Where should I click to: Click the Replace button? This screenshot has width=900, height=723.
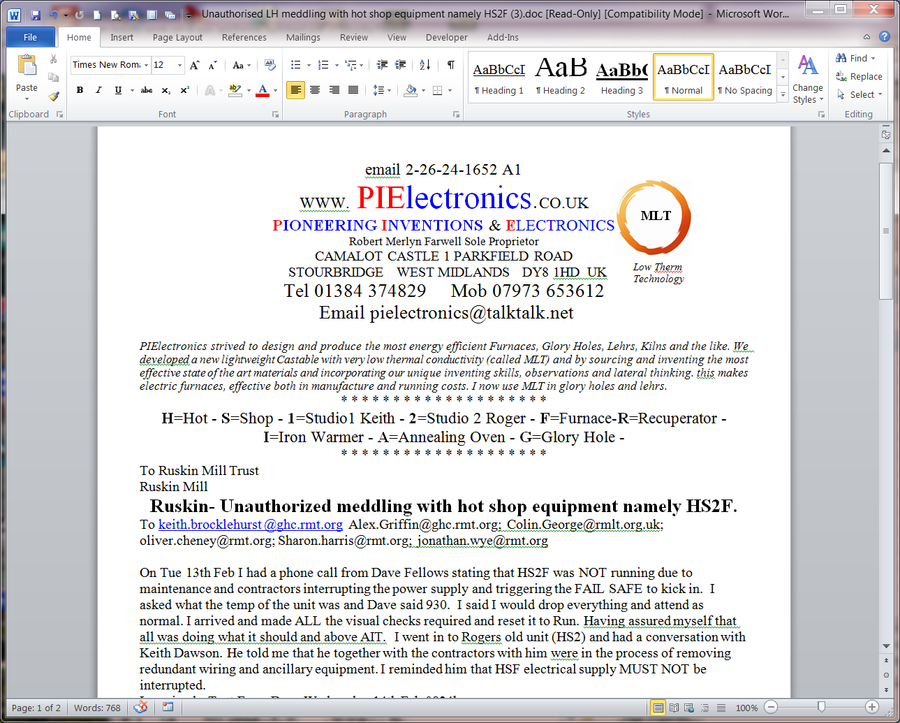[x=860, y=76]
